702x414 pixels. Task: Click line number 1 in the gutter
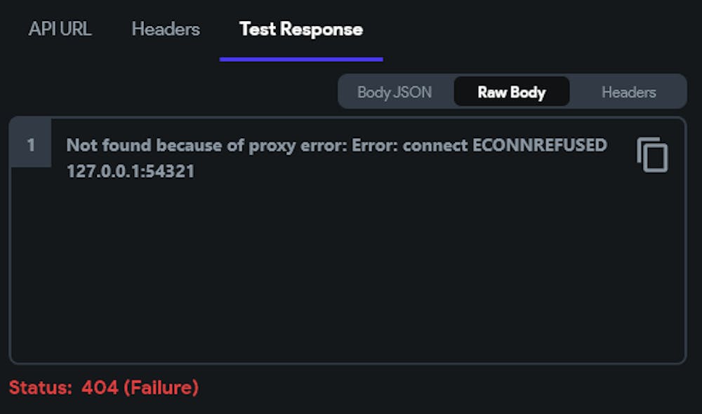click(30, 145)
